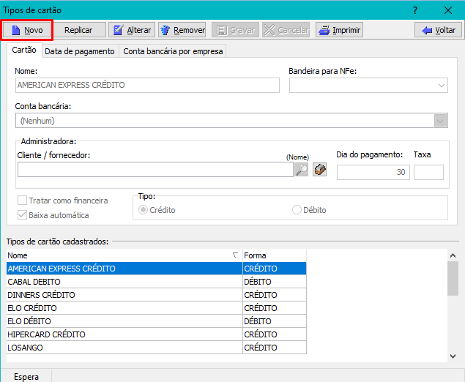Click the DÉBITO cell for CABAL DEBITO

275,282
